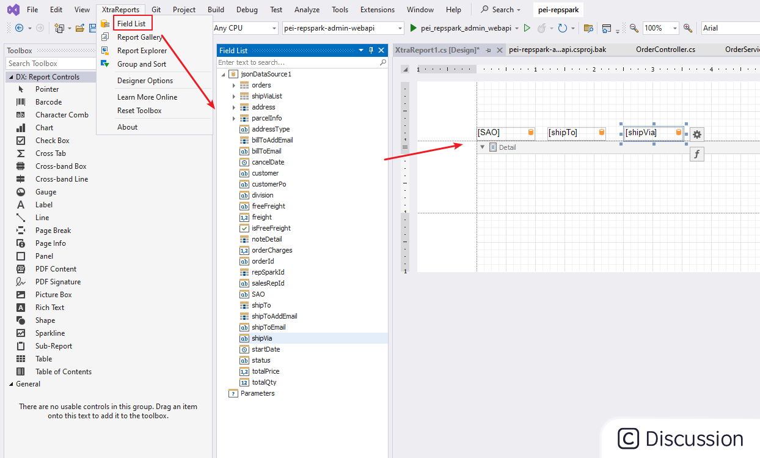Click the Navigate Backward toolbar button
The width and height of the screenshot is (760, 458).
(x=19, y=28)
